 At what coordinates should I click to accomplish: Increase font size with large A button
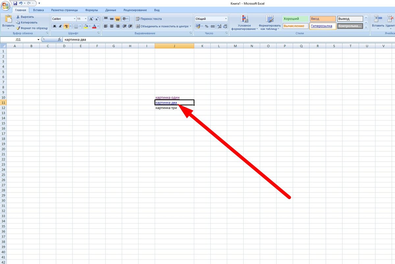tap(91, 19)
